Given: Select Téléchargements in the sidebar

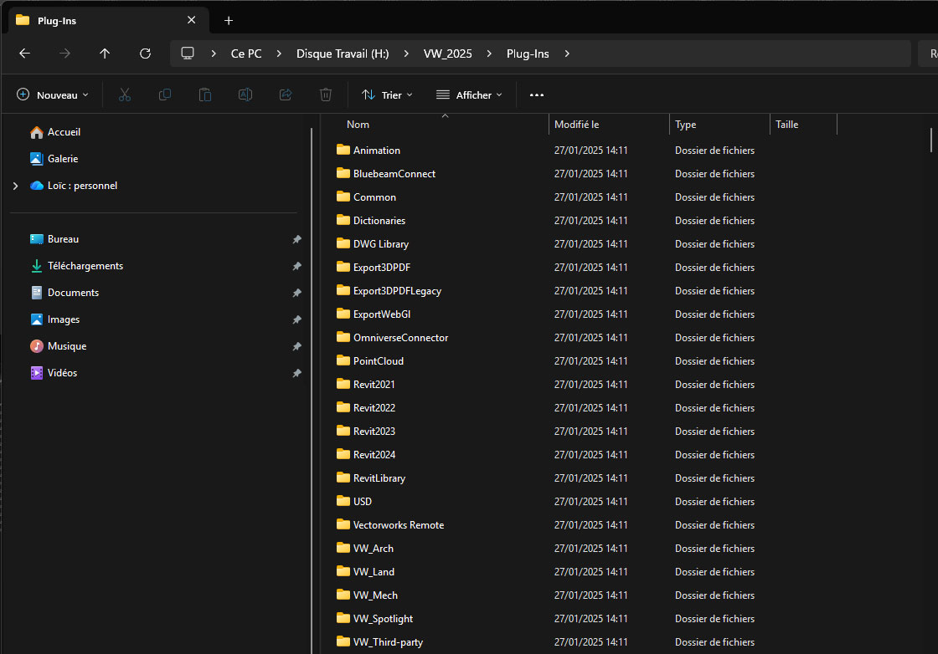Looking at the screenshot, I should pos(85,266).
